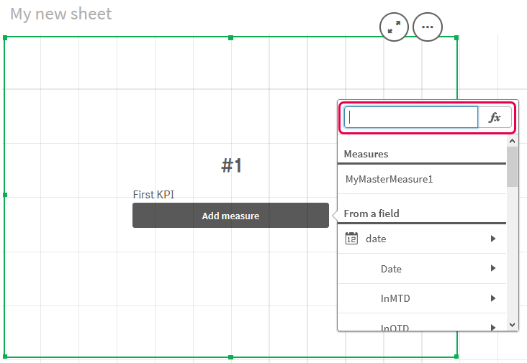Viewport: 527px width, 363px height.
Task: Open the fx expression editor
Action: [495, 118]
